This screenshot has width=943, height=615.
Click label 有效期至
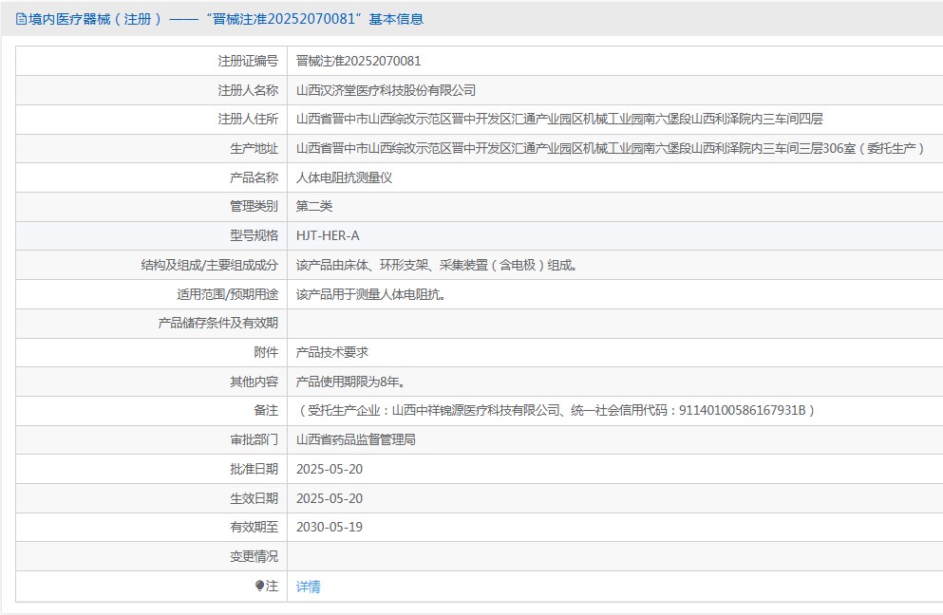coord(254,527)
